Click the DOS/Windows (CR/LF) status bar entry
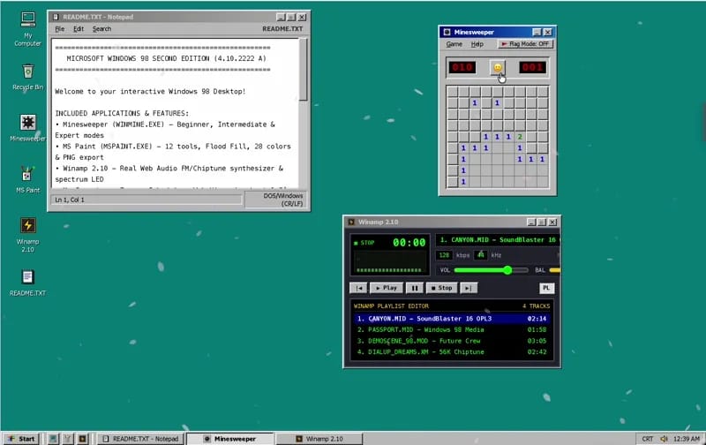The height and width of the screenshot is (445, 706). 276,200
